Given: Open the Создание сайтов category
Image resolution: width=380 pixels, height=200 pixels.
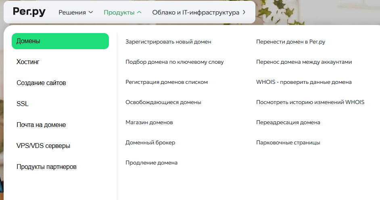Looking at the screenshot, I should [41, 83].
